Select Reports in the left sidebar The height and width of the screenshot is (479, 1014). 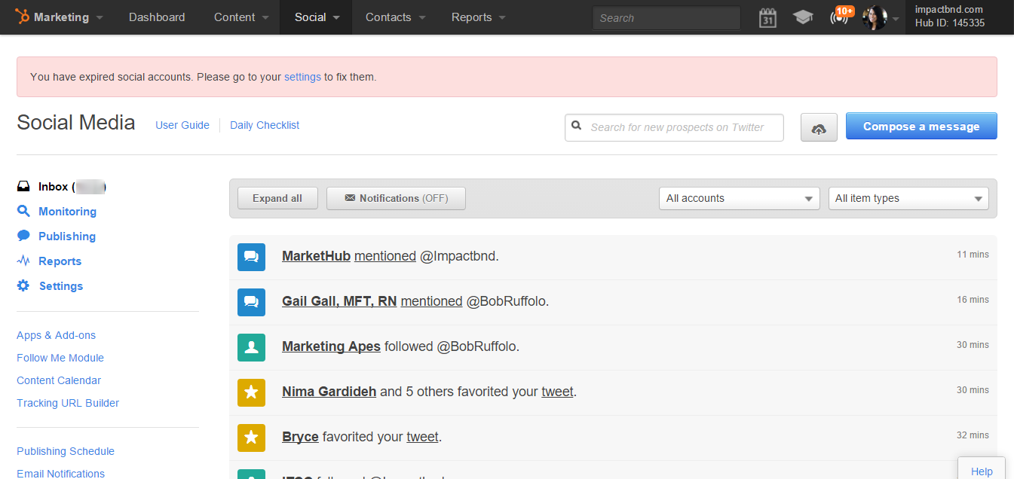[60, 261]
